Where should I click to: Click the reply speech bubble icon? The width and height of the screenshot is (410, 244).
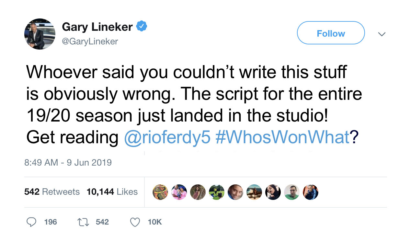31,222
